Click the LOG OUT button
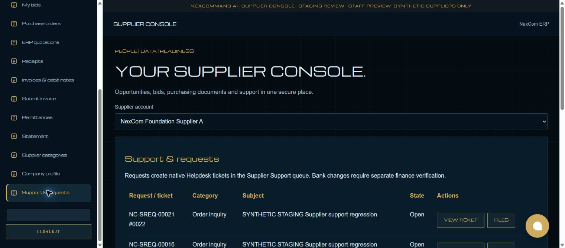This screenshot has width=565, height=248. click(48, 231)
